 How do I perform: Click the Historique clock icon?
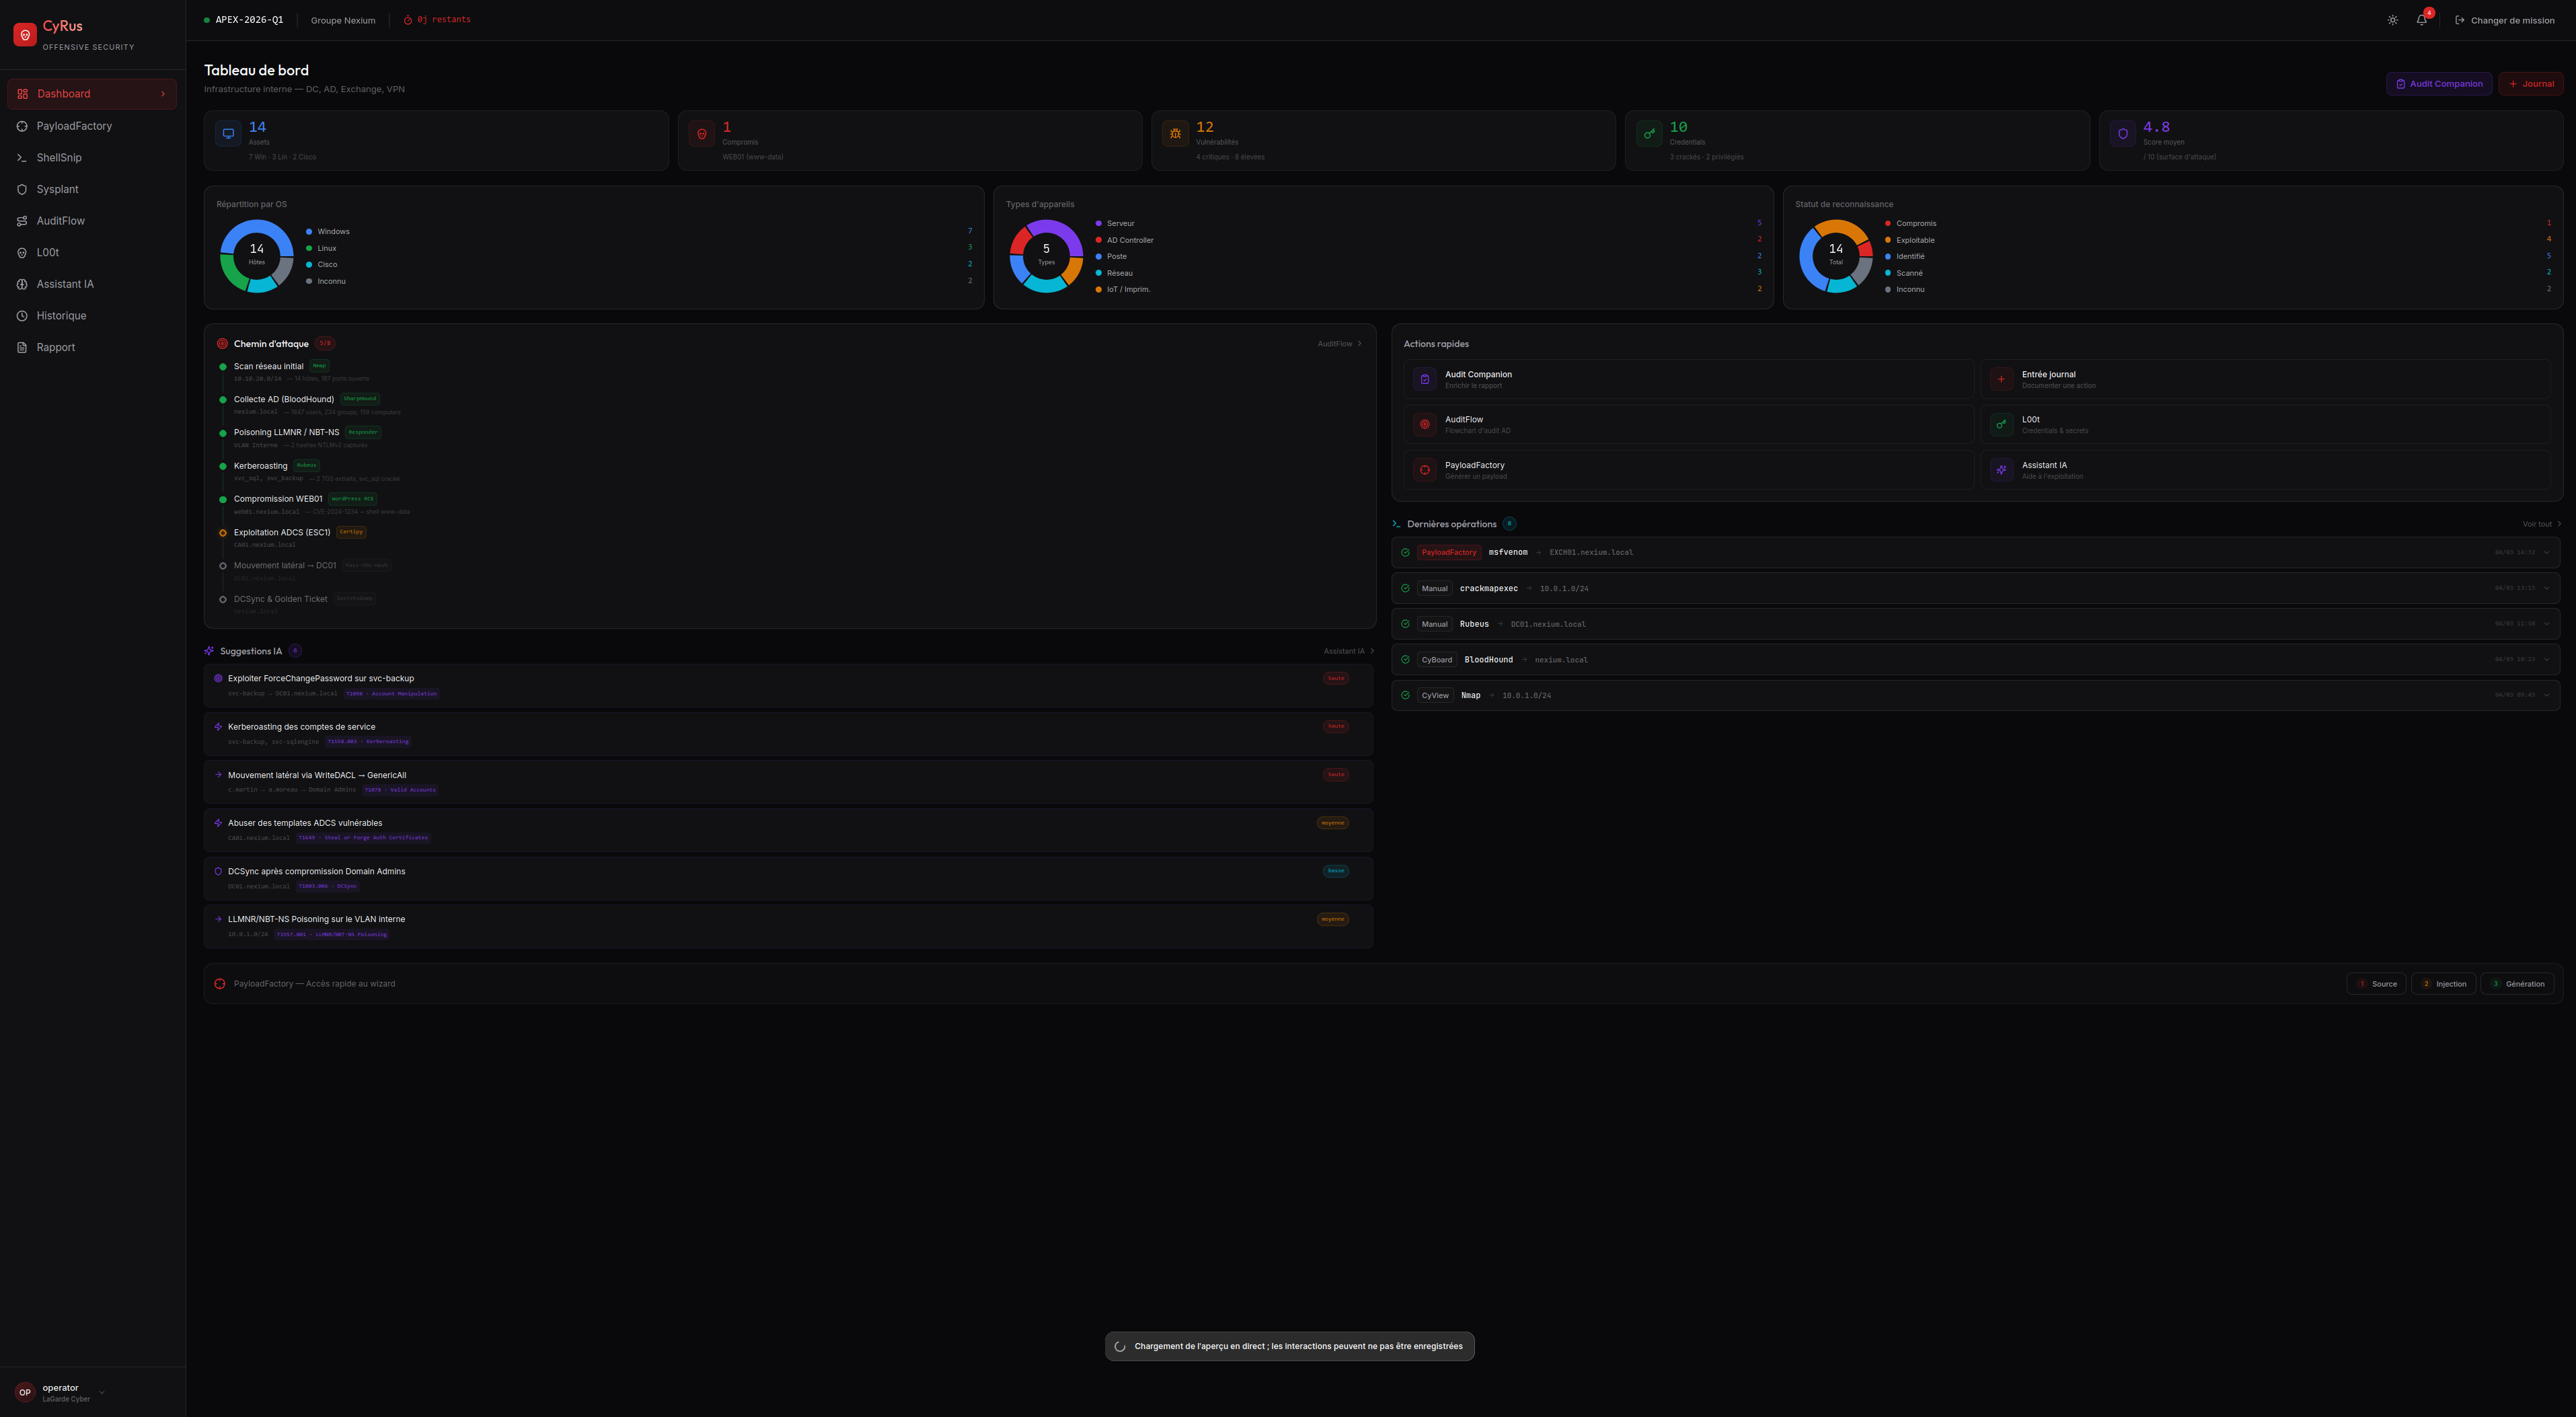pyautogui.click(x=22, y=316)
